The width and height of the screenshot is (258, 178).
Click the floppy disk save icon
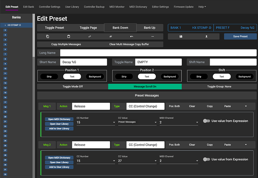pyautogui.click(x=181, y=36)
